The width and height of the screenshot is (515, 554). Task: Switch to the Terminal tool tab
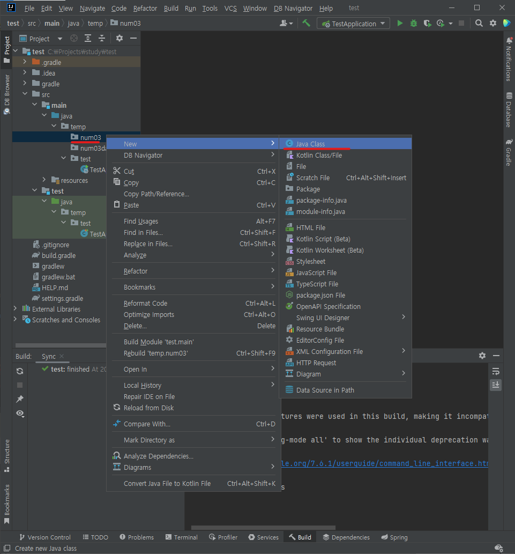point(182,537)
